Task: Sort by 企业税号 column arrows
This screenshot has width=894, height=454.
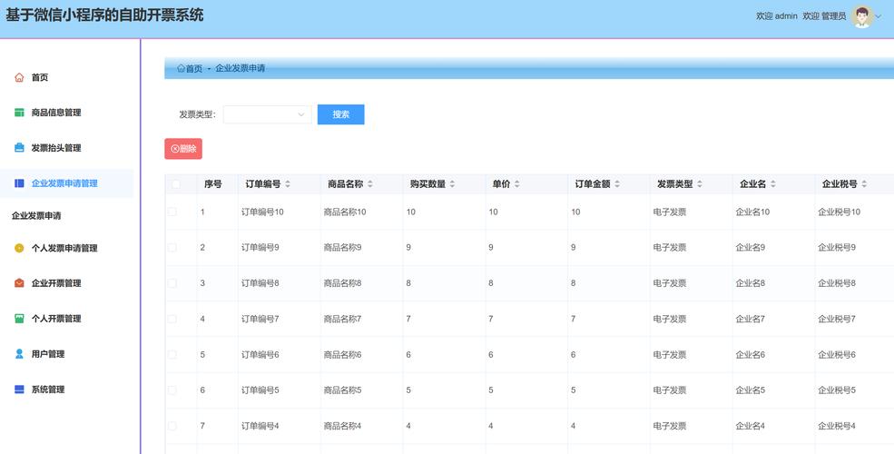Action: pyautogui.click(x=864, y=183)
